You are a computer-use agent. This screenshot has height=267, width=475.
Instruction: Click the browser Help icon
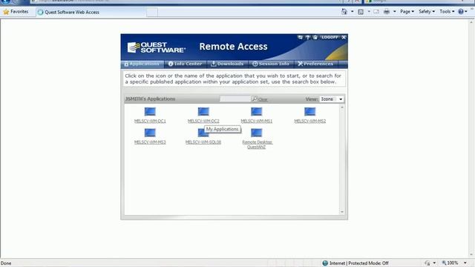pos(461,12)
